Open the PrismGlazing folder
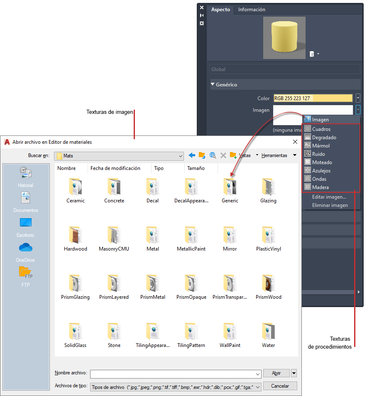The height and width of the screenshot is (396, 367). click(76, 287)
